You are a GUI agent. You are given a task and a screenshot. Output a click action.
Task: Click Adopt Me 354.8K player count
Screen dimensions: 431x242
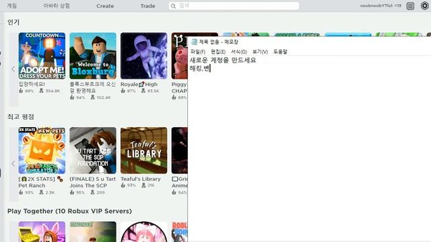coord(50,91)
